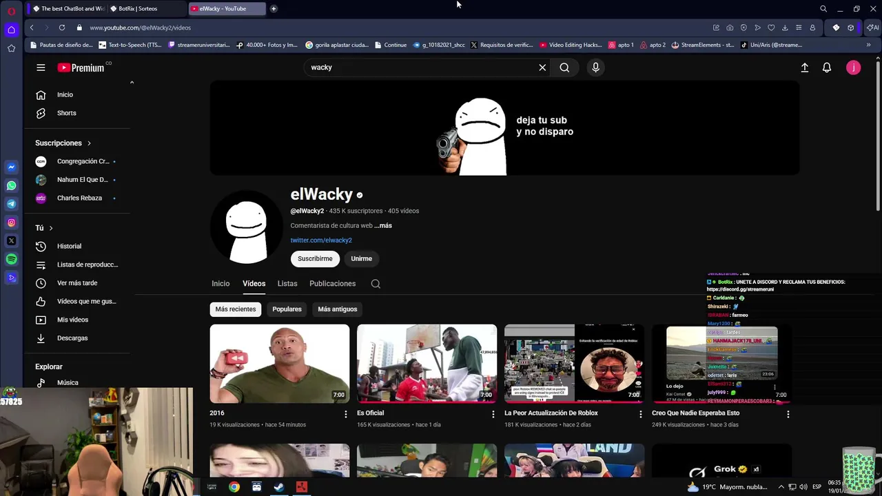Open options for 'Creo Que Nadie Esperaba Esto'
Image resolution: width=882 pixels, height=496 pixels.
click(788, 414)
